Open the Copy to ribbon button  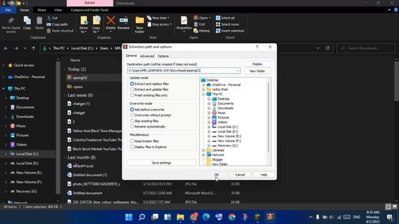(x=96, y=25)
